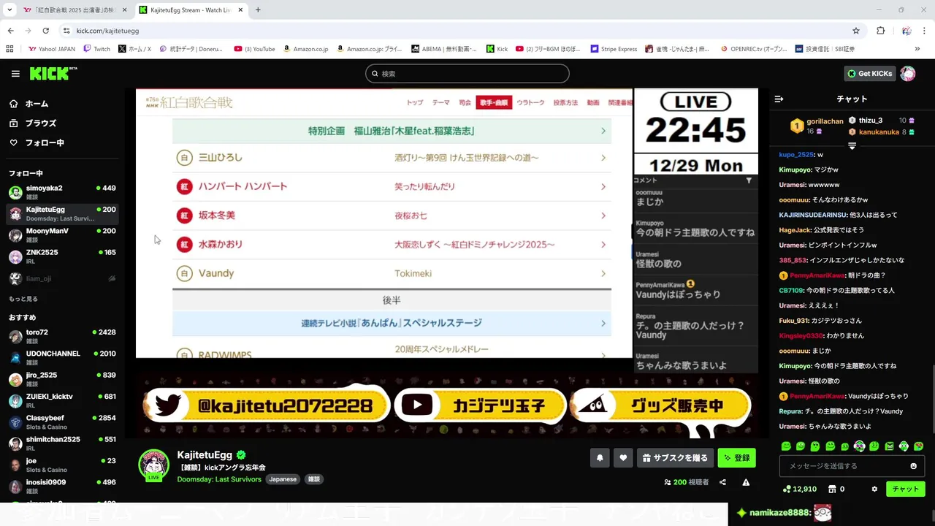Click サブスクを贈る gift button
This screenshot has height=526, width=935.
675,458
